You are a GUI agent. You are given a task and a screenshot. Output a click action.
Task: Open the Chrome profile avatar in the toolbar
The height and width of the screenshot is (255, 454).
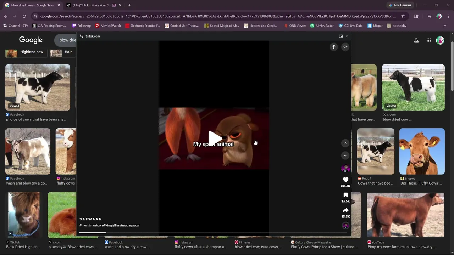pyautogui.click(x=439, y=16)
